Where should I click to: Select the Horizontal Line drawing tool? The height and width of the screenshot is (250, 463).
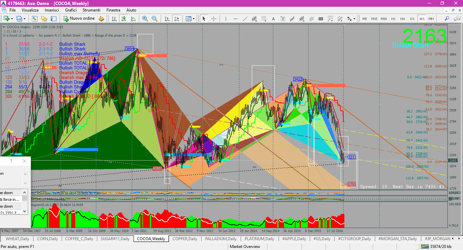236,19
